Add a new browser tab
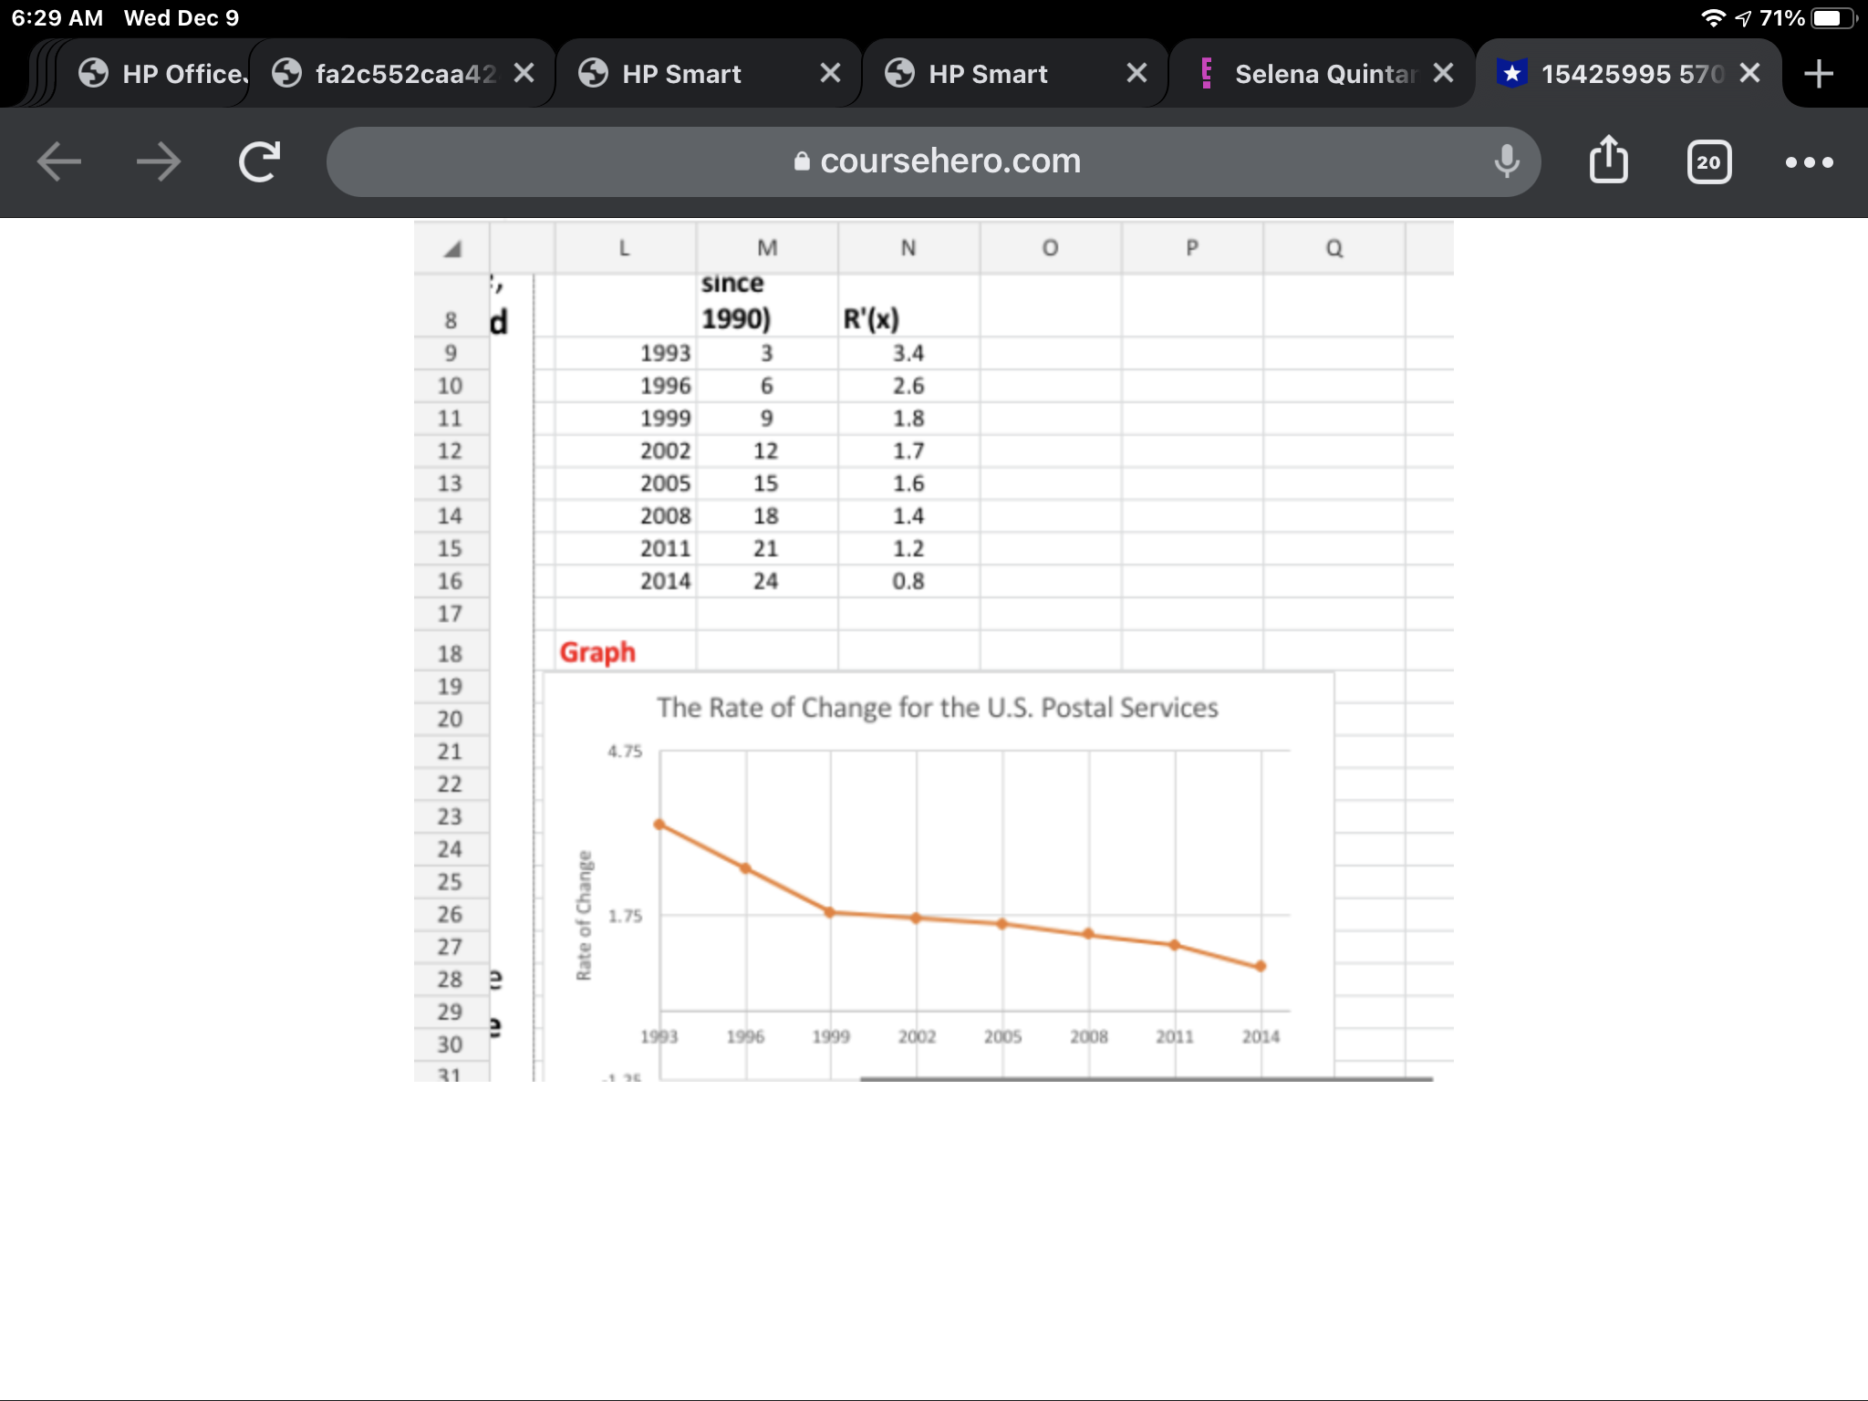1868x1401 pixels. tap(1819, 74)
